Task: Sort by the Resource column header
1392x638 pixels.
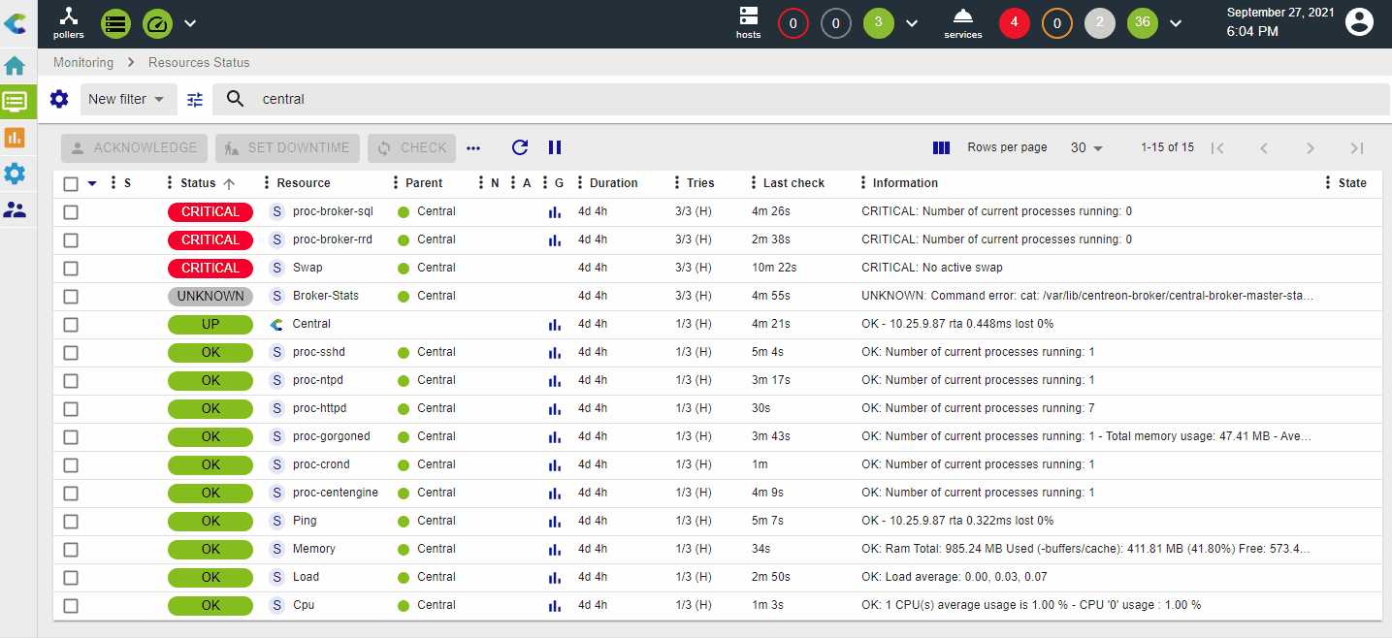Action: tap(304, 183)
